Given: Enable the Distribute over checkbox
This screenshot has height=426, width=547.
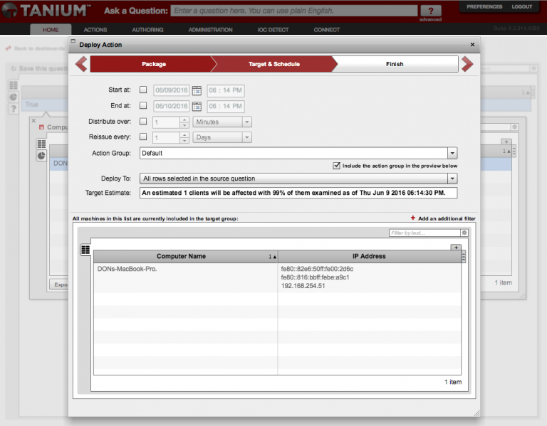Looking at the screenshot, I should [143, 122].
